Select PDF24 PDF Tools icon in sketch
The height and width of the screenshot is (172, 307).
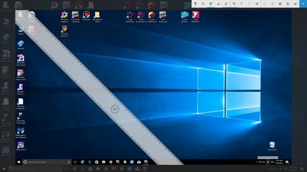(21, 60)
